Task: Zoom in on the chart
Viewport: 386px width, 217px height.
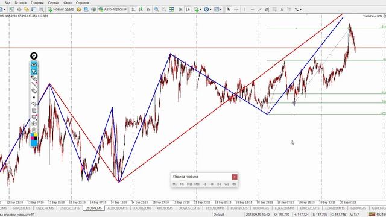Action: pos(157,10)
